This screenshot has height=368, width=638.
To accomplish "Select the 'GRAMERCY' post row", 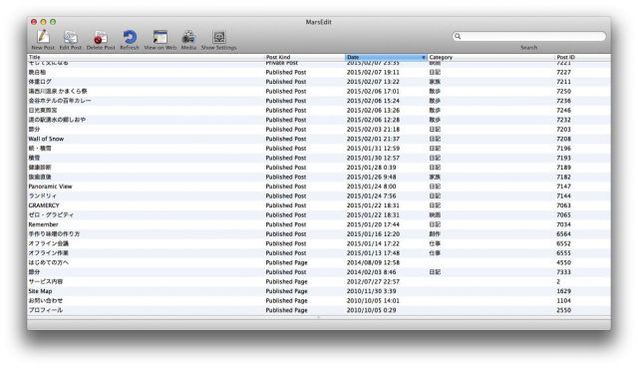I will pyautogui.click(x=319, y=205).
